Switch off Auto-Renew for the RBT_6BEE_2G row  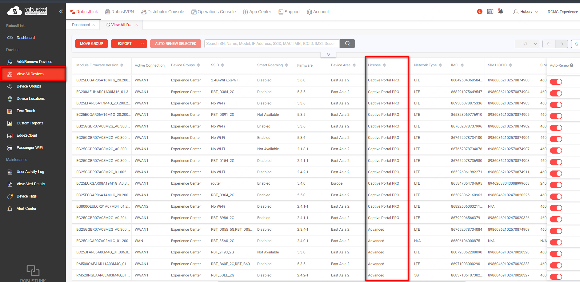pyautogui.click(x=556, y=277)
